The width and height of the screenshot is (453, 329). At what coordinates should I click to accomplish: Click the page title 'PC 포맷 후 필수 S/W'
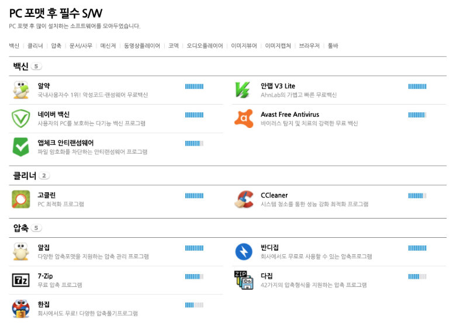pos(56,13)
